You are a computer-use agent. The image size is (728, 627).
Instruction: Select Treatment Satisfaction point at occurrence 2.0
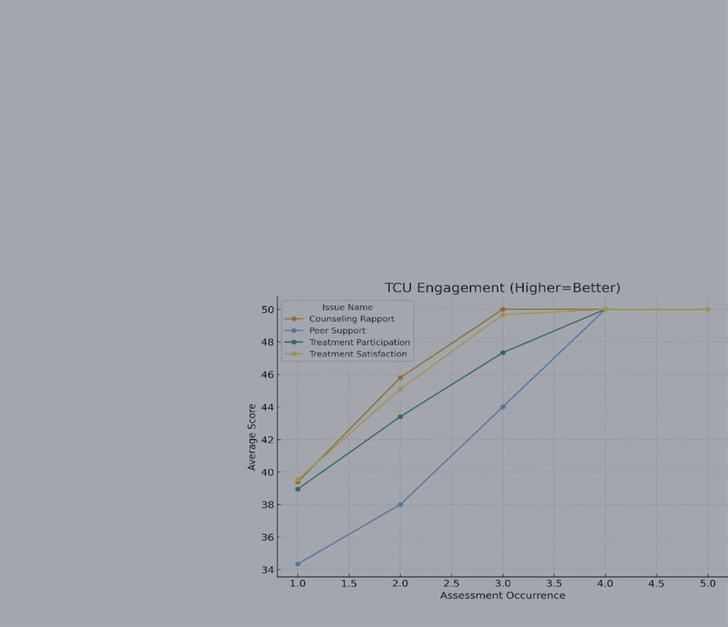pyautogui.click(x=400, y=389)
